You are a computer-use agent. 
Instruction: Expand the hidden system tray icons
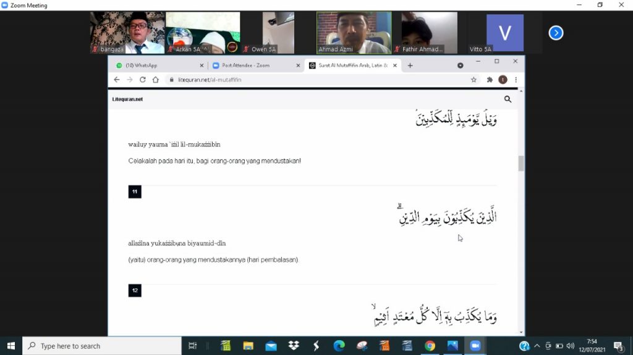click(x=537, y=346)
